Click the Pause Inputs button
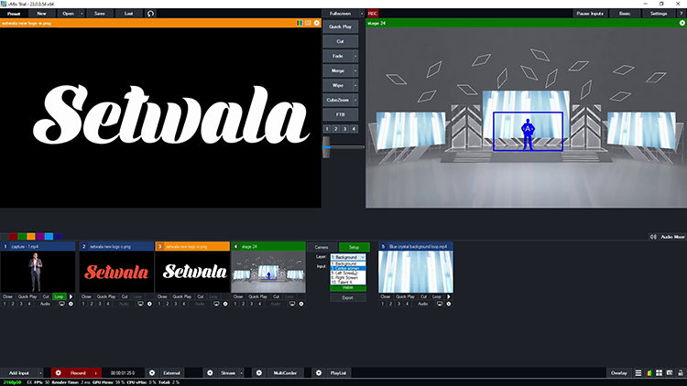 click(590, 14)
